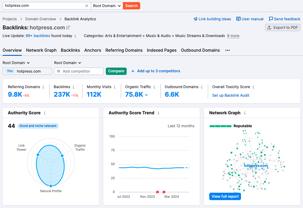Click Backlink Analytics breadcrumb
This screenshot has height=208, width=303.
[80, 19]
